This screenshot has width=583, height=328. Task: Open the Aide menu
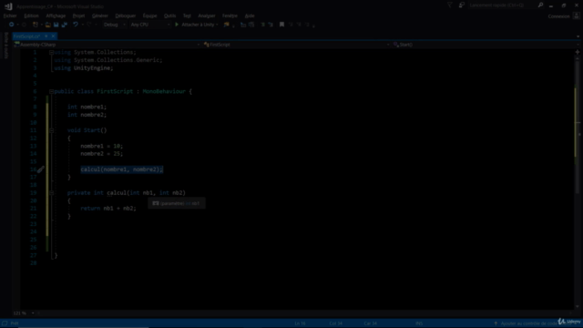click(250, 15)
